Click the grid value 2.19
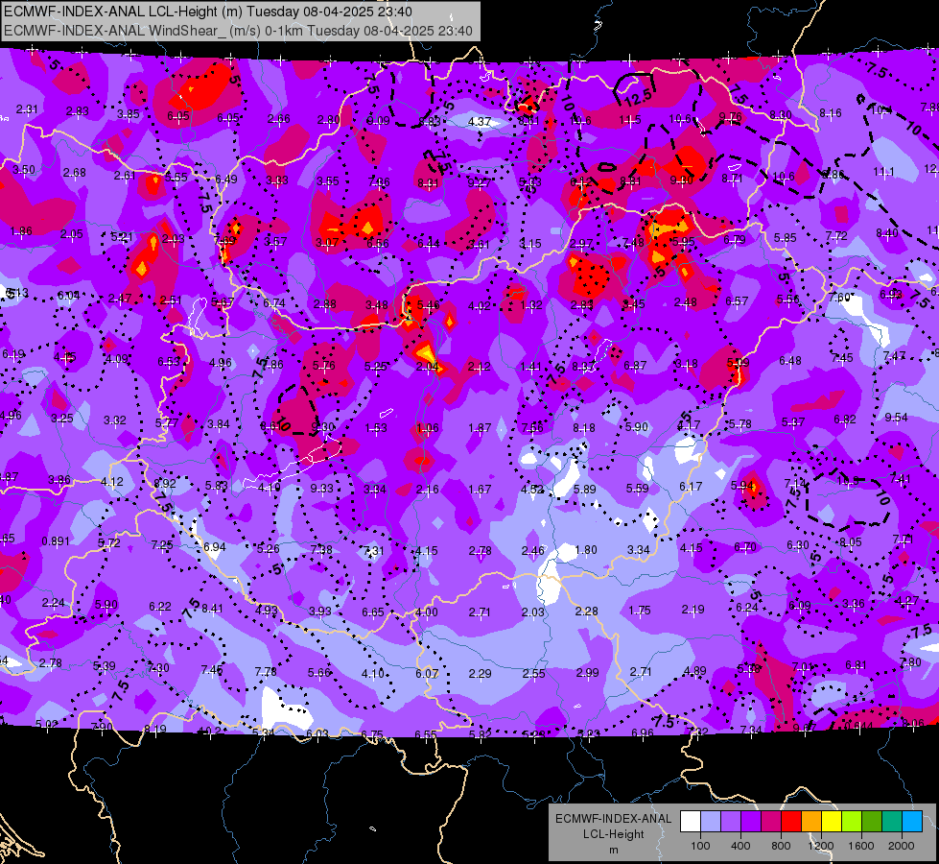This screenshot has width=939, height=864. pos(693,610)
